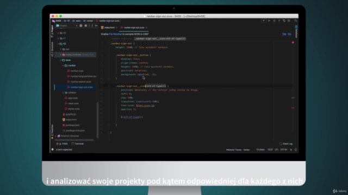
Task: Click the External Libraries purple icon
Action: point(59,136)
